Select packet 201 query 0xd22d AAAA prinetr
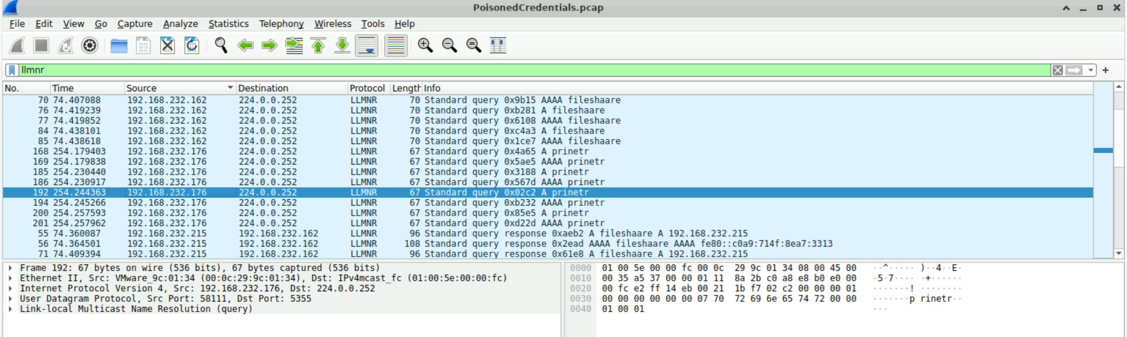The image size is (1127, 337). (x=548, y=223)
